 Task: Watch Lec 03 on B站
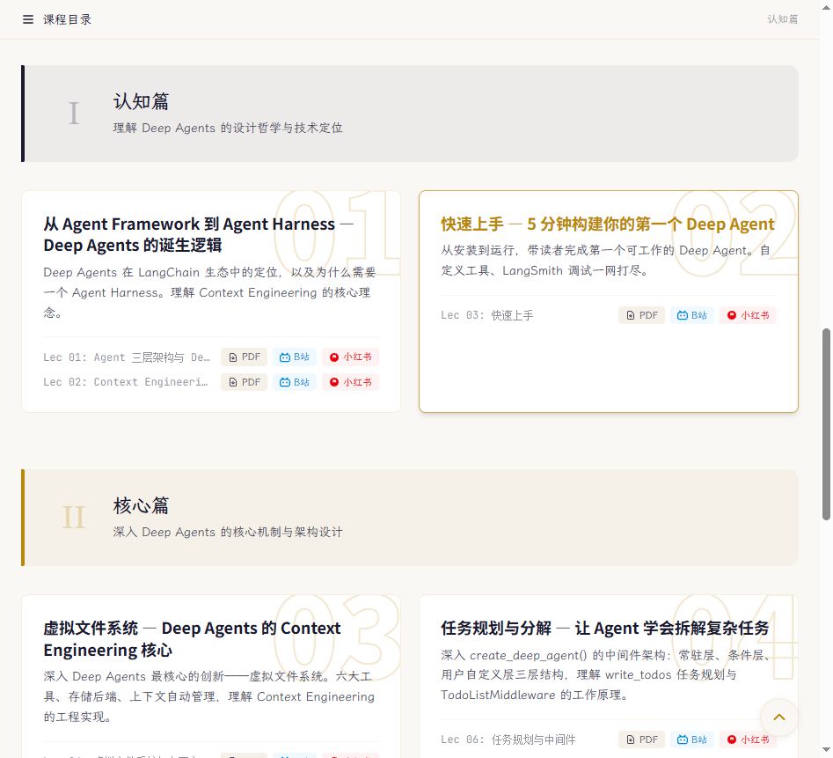691,315
